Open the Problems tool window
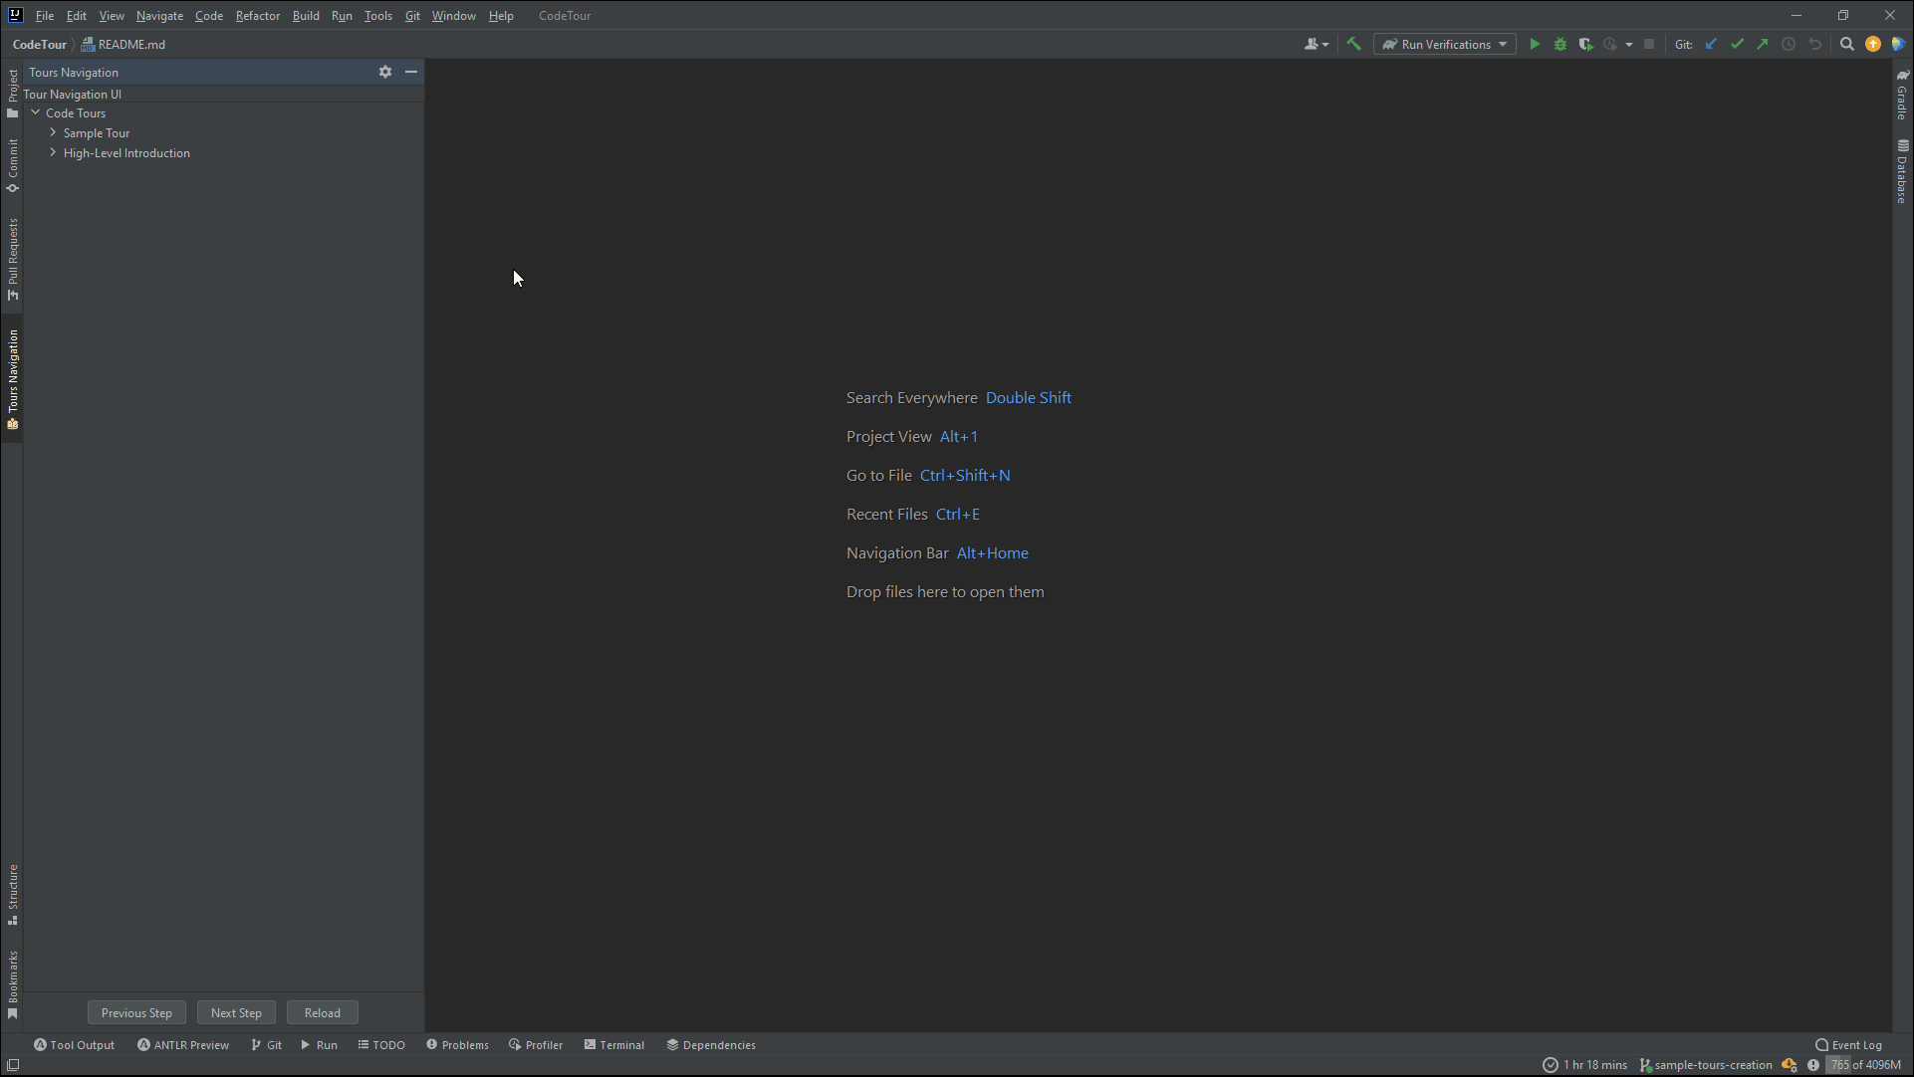The image size is (1914, 1077). click(457, 1045)
